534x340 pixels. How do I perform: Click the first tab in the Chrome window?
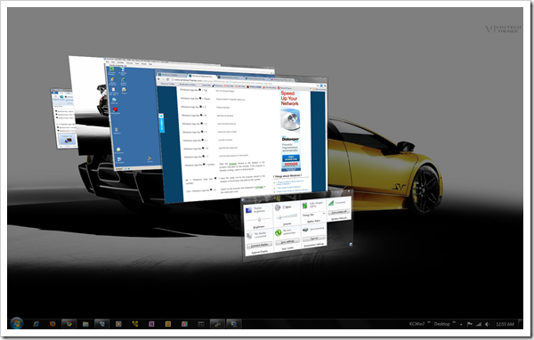[172, 75]
